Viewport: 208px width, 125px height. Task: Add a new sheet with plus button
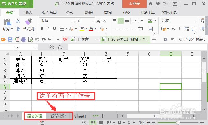(x=102, y=116)
